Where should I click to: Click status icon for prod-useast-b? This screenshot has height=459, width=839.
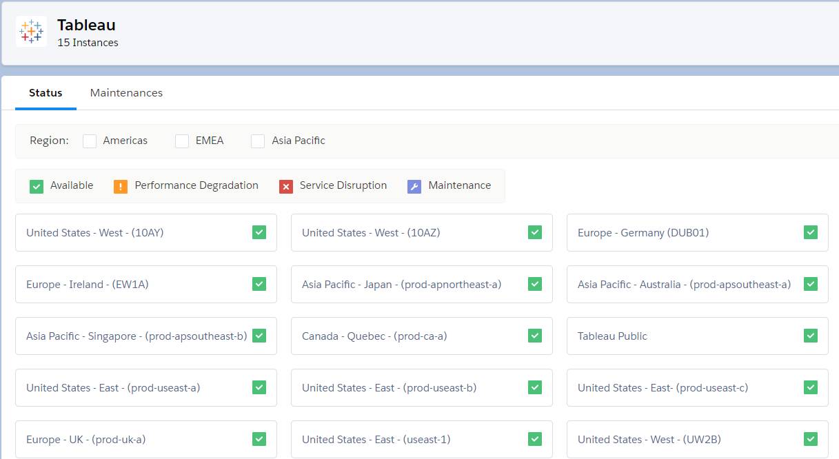coord(535,387)
